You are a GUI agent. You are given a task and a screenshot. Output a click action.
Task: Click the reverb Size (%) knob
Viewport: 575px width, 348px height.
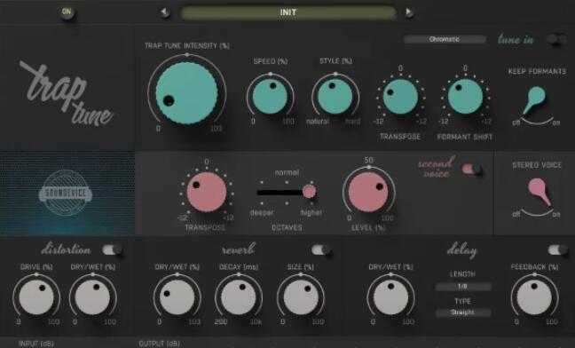(x=301, y=297)
